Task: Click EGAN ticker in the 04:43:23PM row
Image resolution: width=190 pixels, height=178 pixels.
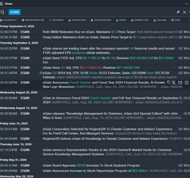Action: 25,49
